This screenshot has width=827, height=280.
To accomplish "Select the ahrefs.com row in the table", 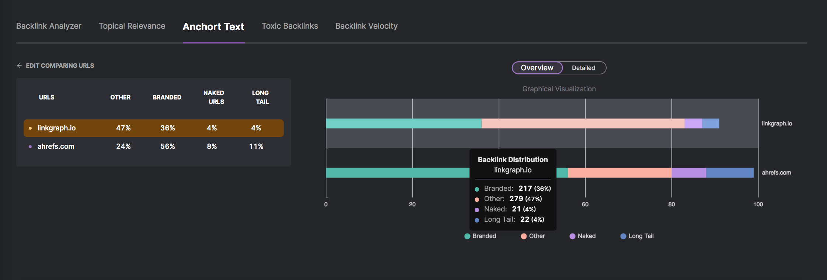I will pyautogui.click(x=154, y=147).
